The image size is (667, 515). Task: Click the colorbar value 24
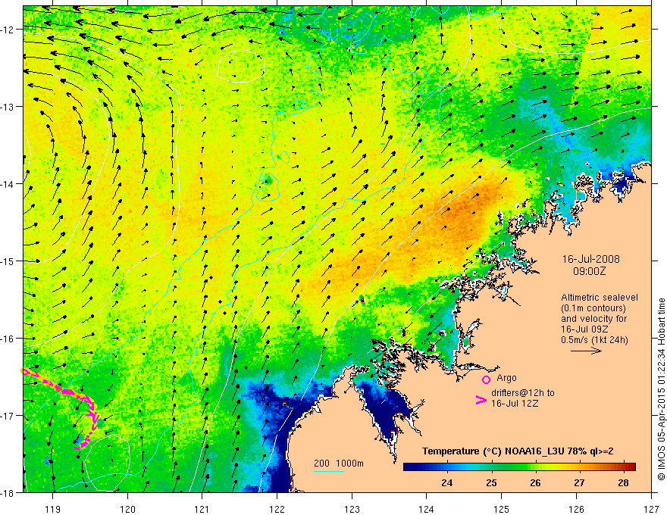point(446,482)
